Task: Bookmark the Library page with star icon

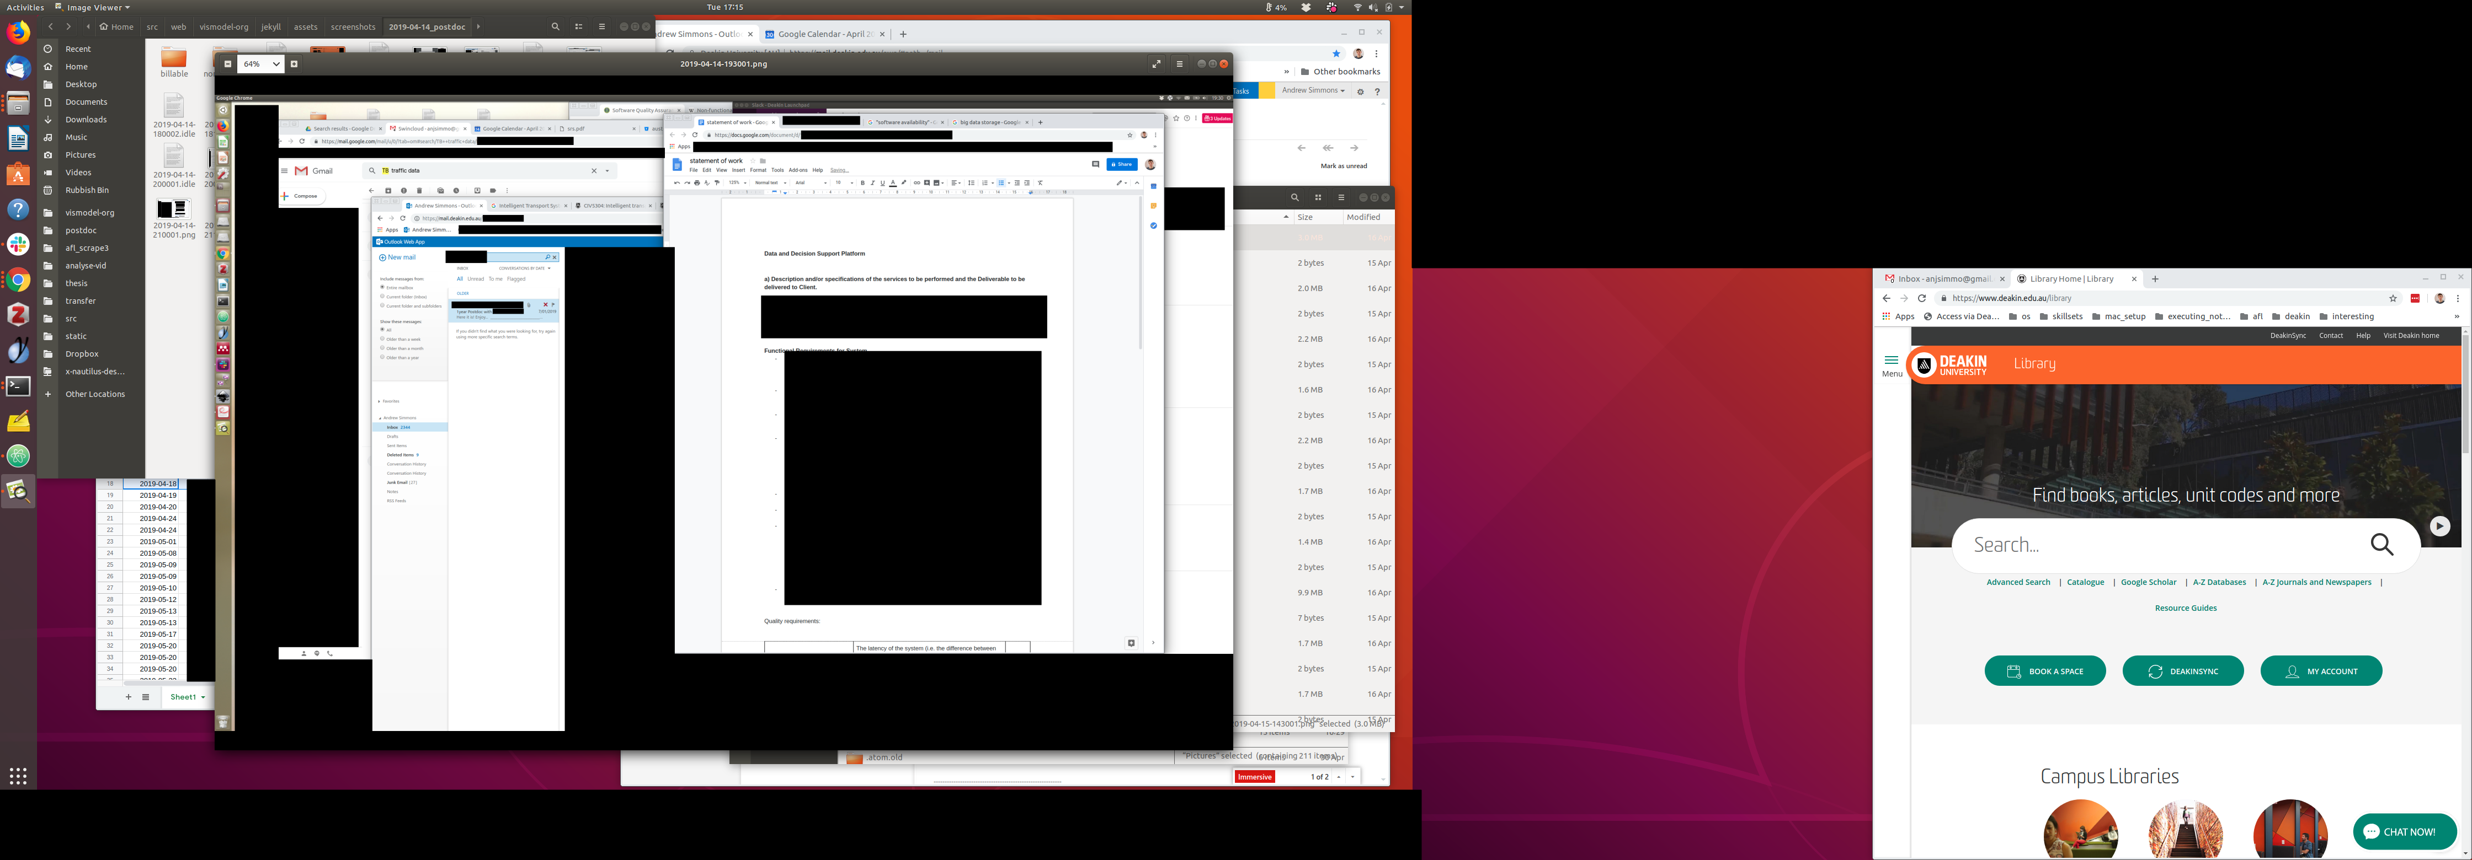Action: click(x=2393, y=298)
